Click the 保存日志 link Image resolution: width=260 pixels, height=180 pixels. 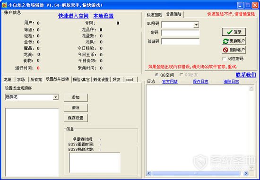click(200, 82)
